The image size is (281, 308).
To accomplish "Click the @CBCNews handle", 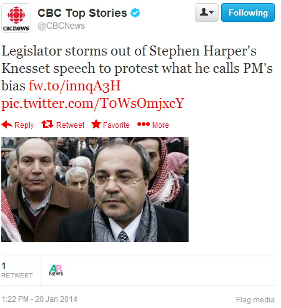I will point(61,26).
